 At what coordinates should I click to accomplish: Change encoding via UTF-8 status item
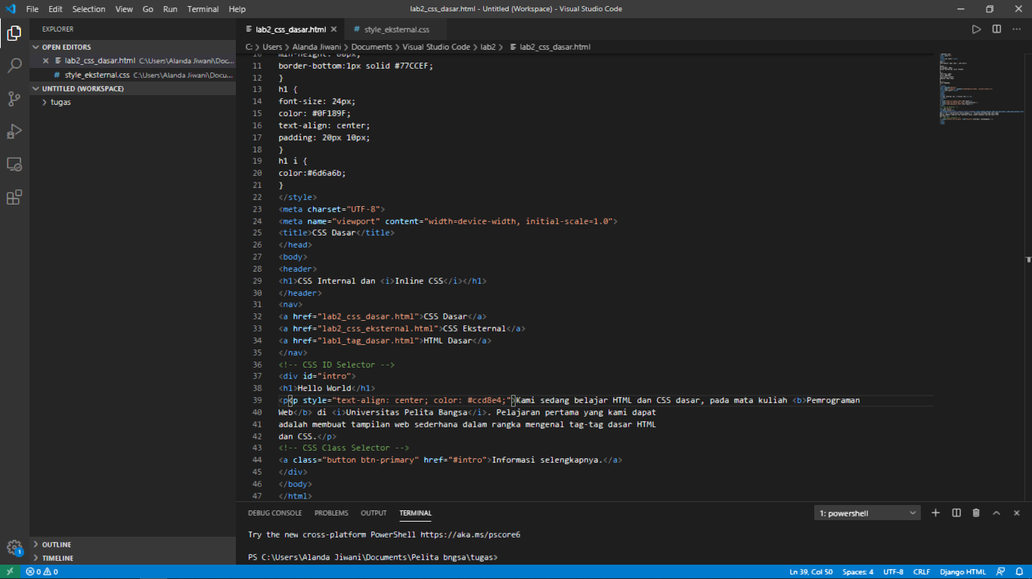click(893, 571)
